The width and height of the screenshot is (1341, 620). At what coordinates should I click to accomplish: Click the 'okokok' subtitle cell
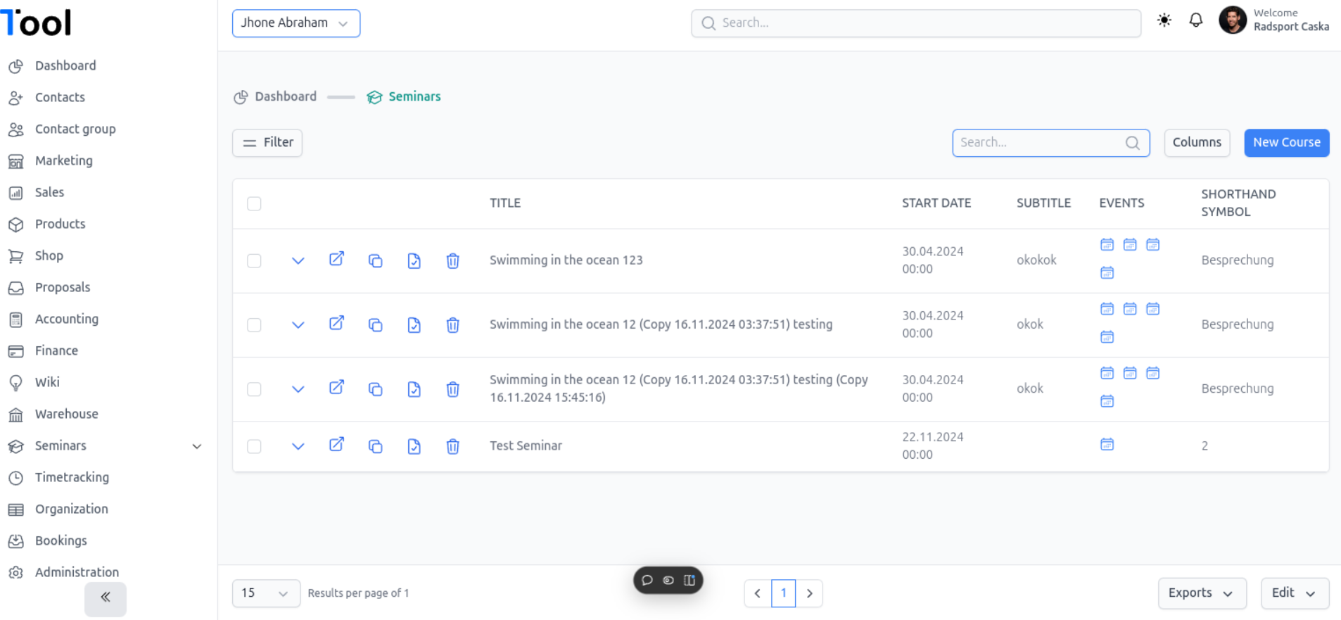(1036, 260)
